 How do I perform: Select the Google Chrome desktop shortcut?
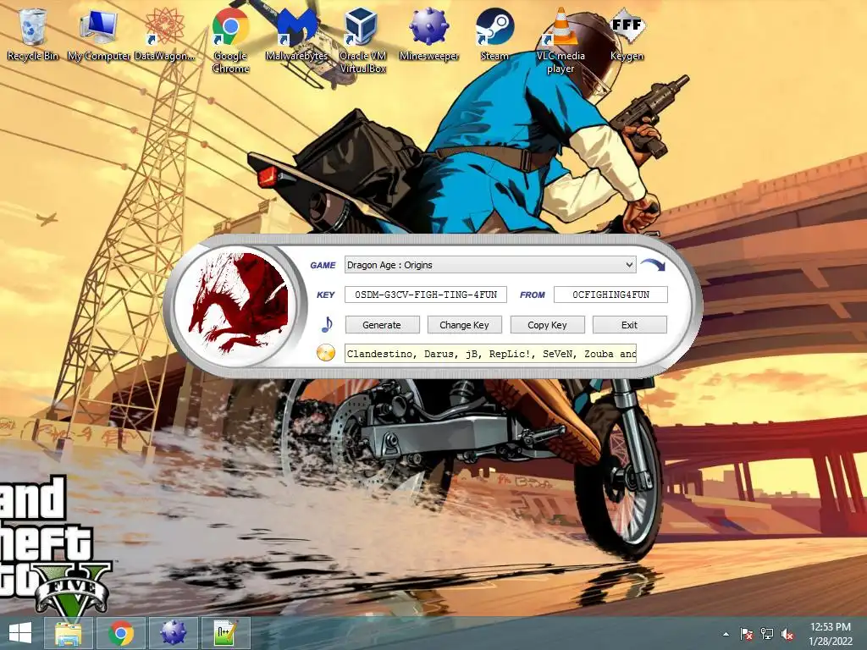[230, 40]
